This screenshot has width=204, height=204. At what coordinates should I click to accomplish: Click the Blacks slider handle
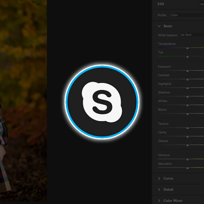[187, 114]
